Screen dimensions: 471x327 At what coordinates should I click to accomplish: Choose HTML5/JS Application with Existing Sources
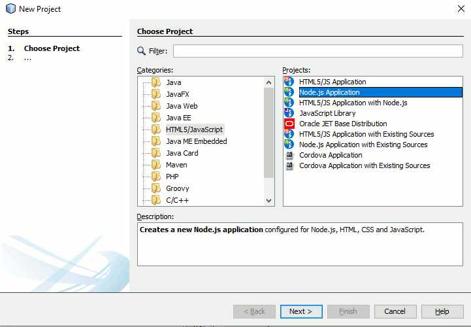tap(366, 134)
